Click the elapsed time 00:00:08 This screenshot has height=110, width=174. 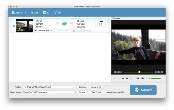117,72
